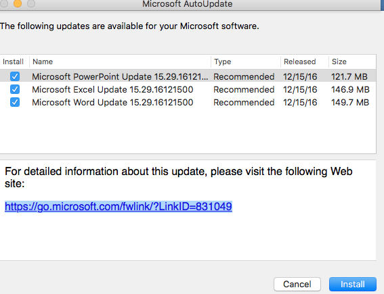Click the Microsoft AutoUpdate window title
The image size is (384, 294).
point(188,4)
